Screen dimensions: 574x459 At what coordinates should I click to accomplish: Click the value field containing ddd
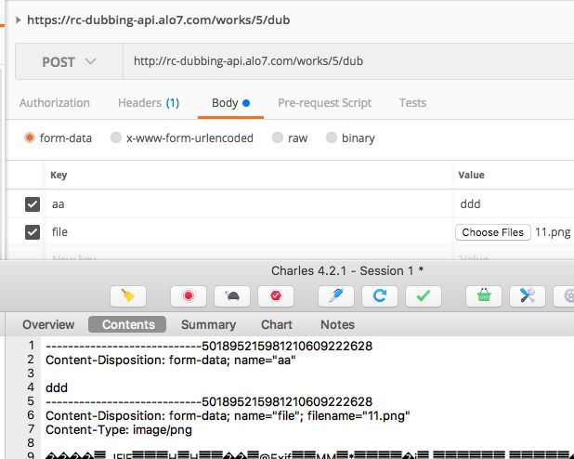tap(514, 204)
